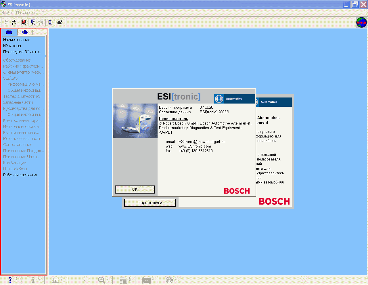Open Последние 30 авто list entry
368x285 pixels.
[23, 52]
